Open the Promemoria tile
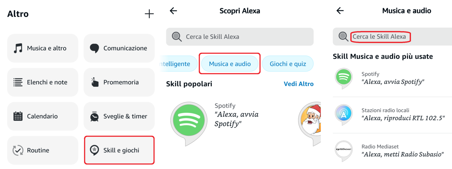452x169 pixels. pyautogui.click(x=119, y=82)
